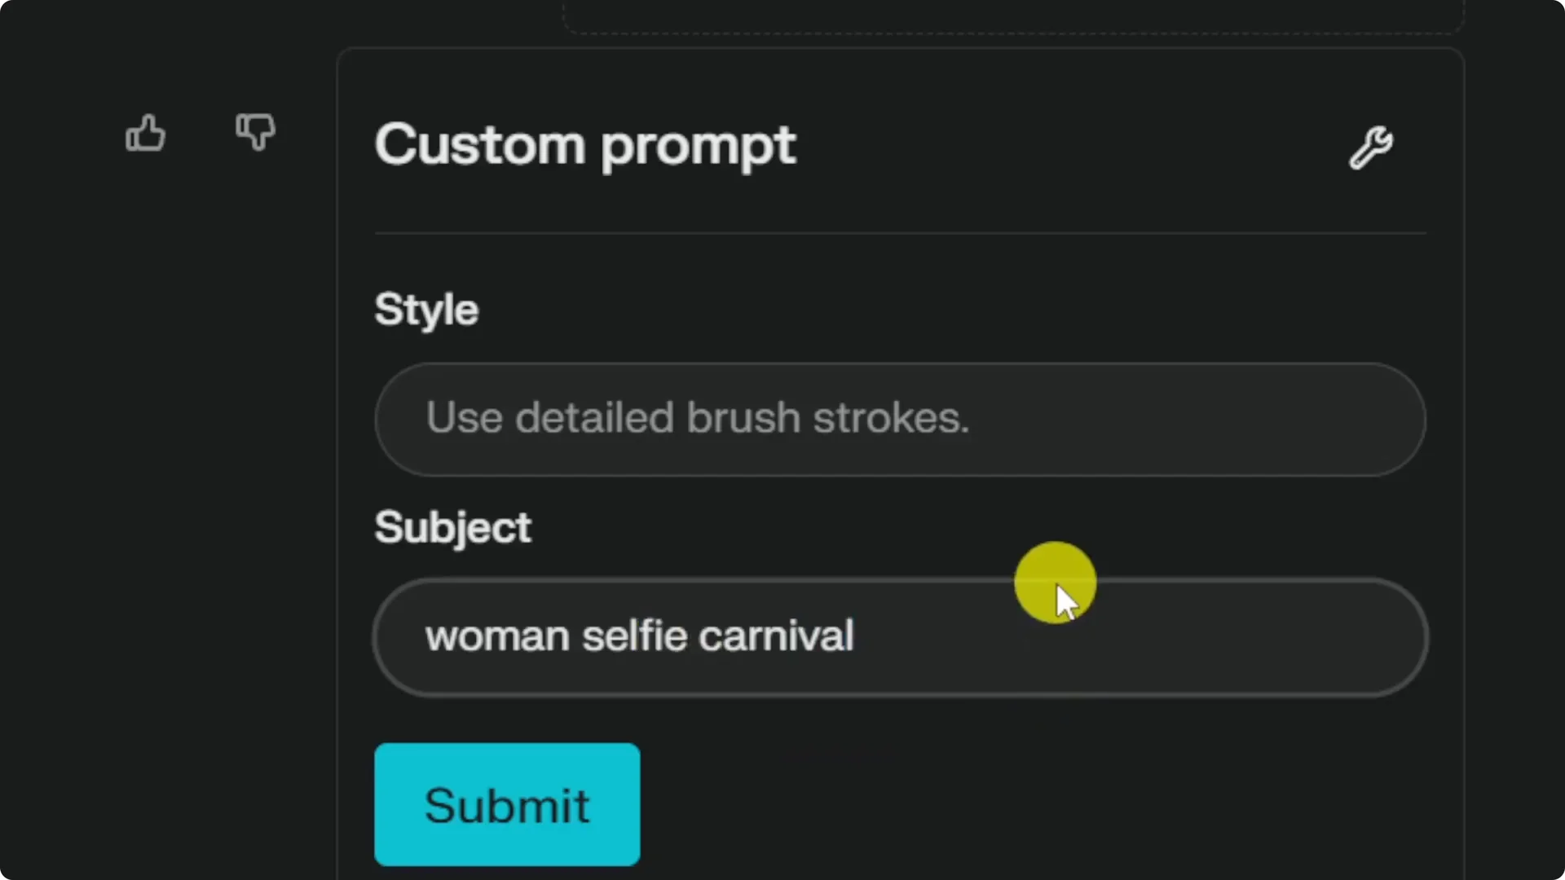The height and width of the screenshot is (880, 1565).
Task: Select the wrench icon beside Custom prompt
Action: [1369, 147]
